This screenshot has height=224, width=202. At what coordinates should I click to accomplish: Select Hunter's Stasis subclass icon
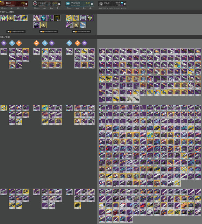45,43
